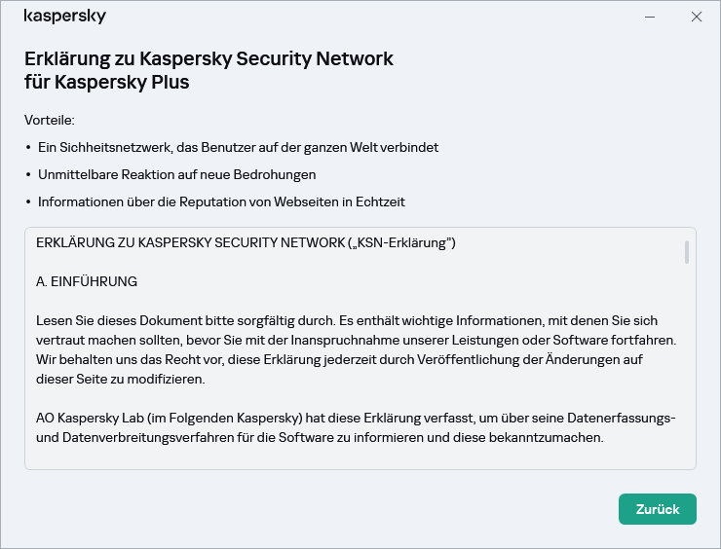Click the line "dieser Seite zu modifizieren."

120,379
